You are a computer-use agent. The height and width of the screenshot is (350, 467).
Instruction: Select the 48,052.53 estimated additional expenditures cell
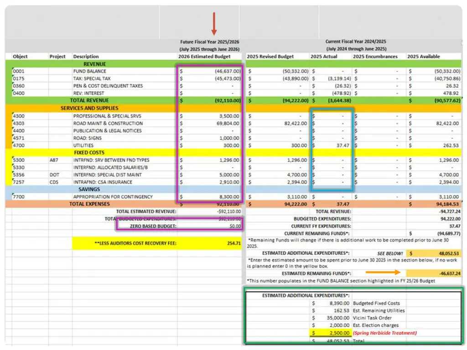tap(434, 253)
